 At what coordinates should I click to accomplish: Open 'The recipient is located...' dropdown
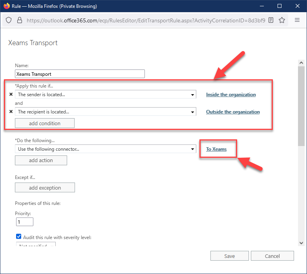[106, 111]
